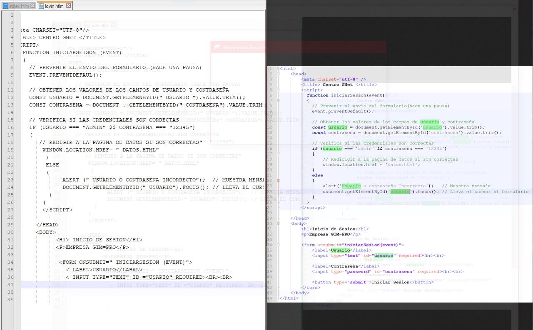Collapse the <body> fold marker

(x=278, y=223)
